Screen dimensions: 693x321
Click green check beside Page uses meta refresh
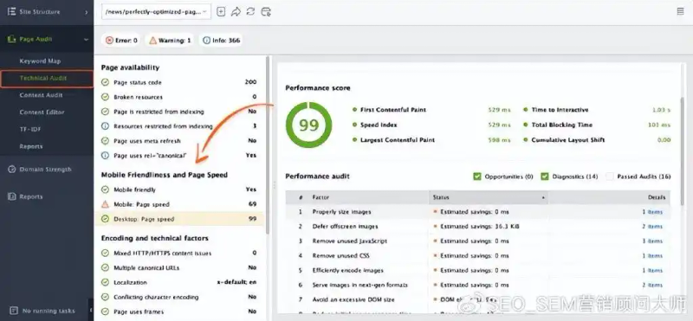point(105,141)
